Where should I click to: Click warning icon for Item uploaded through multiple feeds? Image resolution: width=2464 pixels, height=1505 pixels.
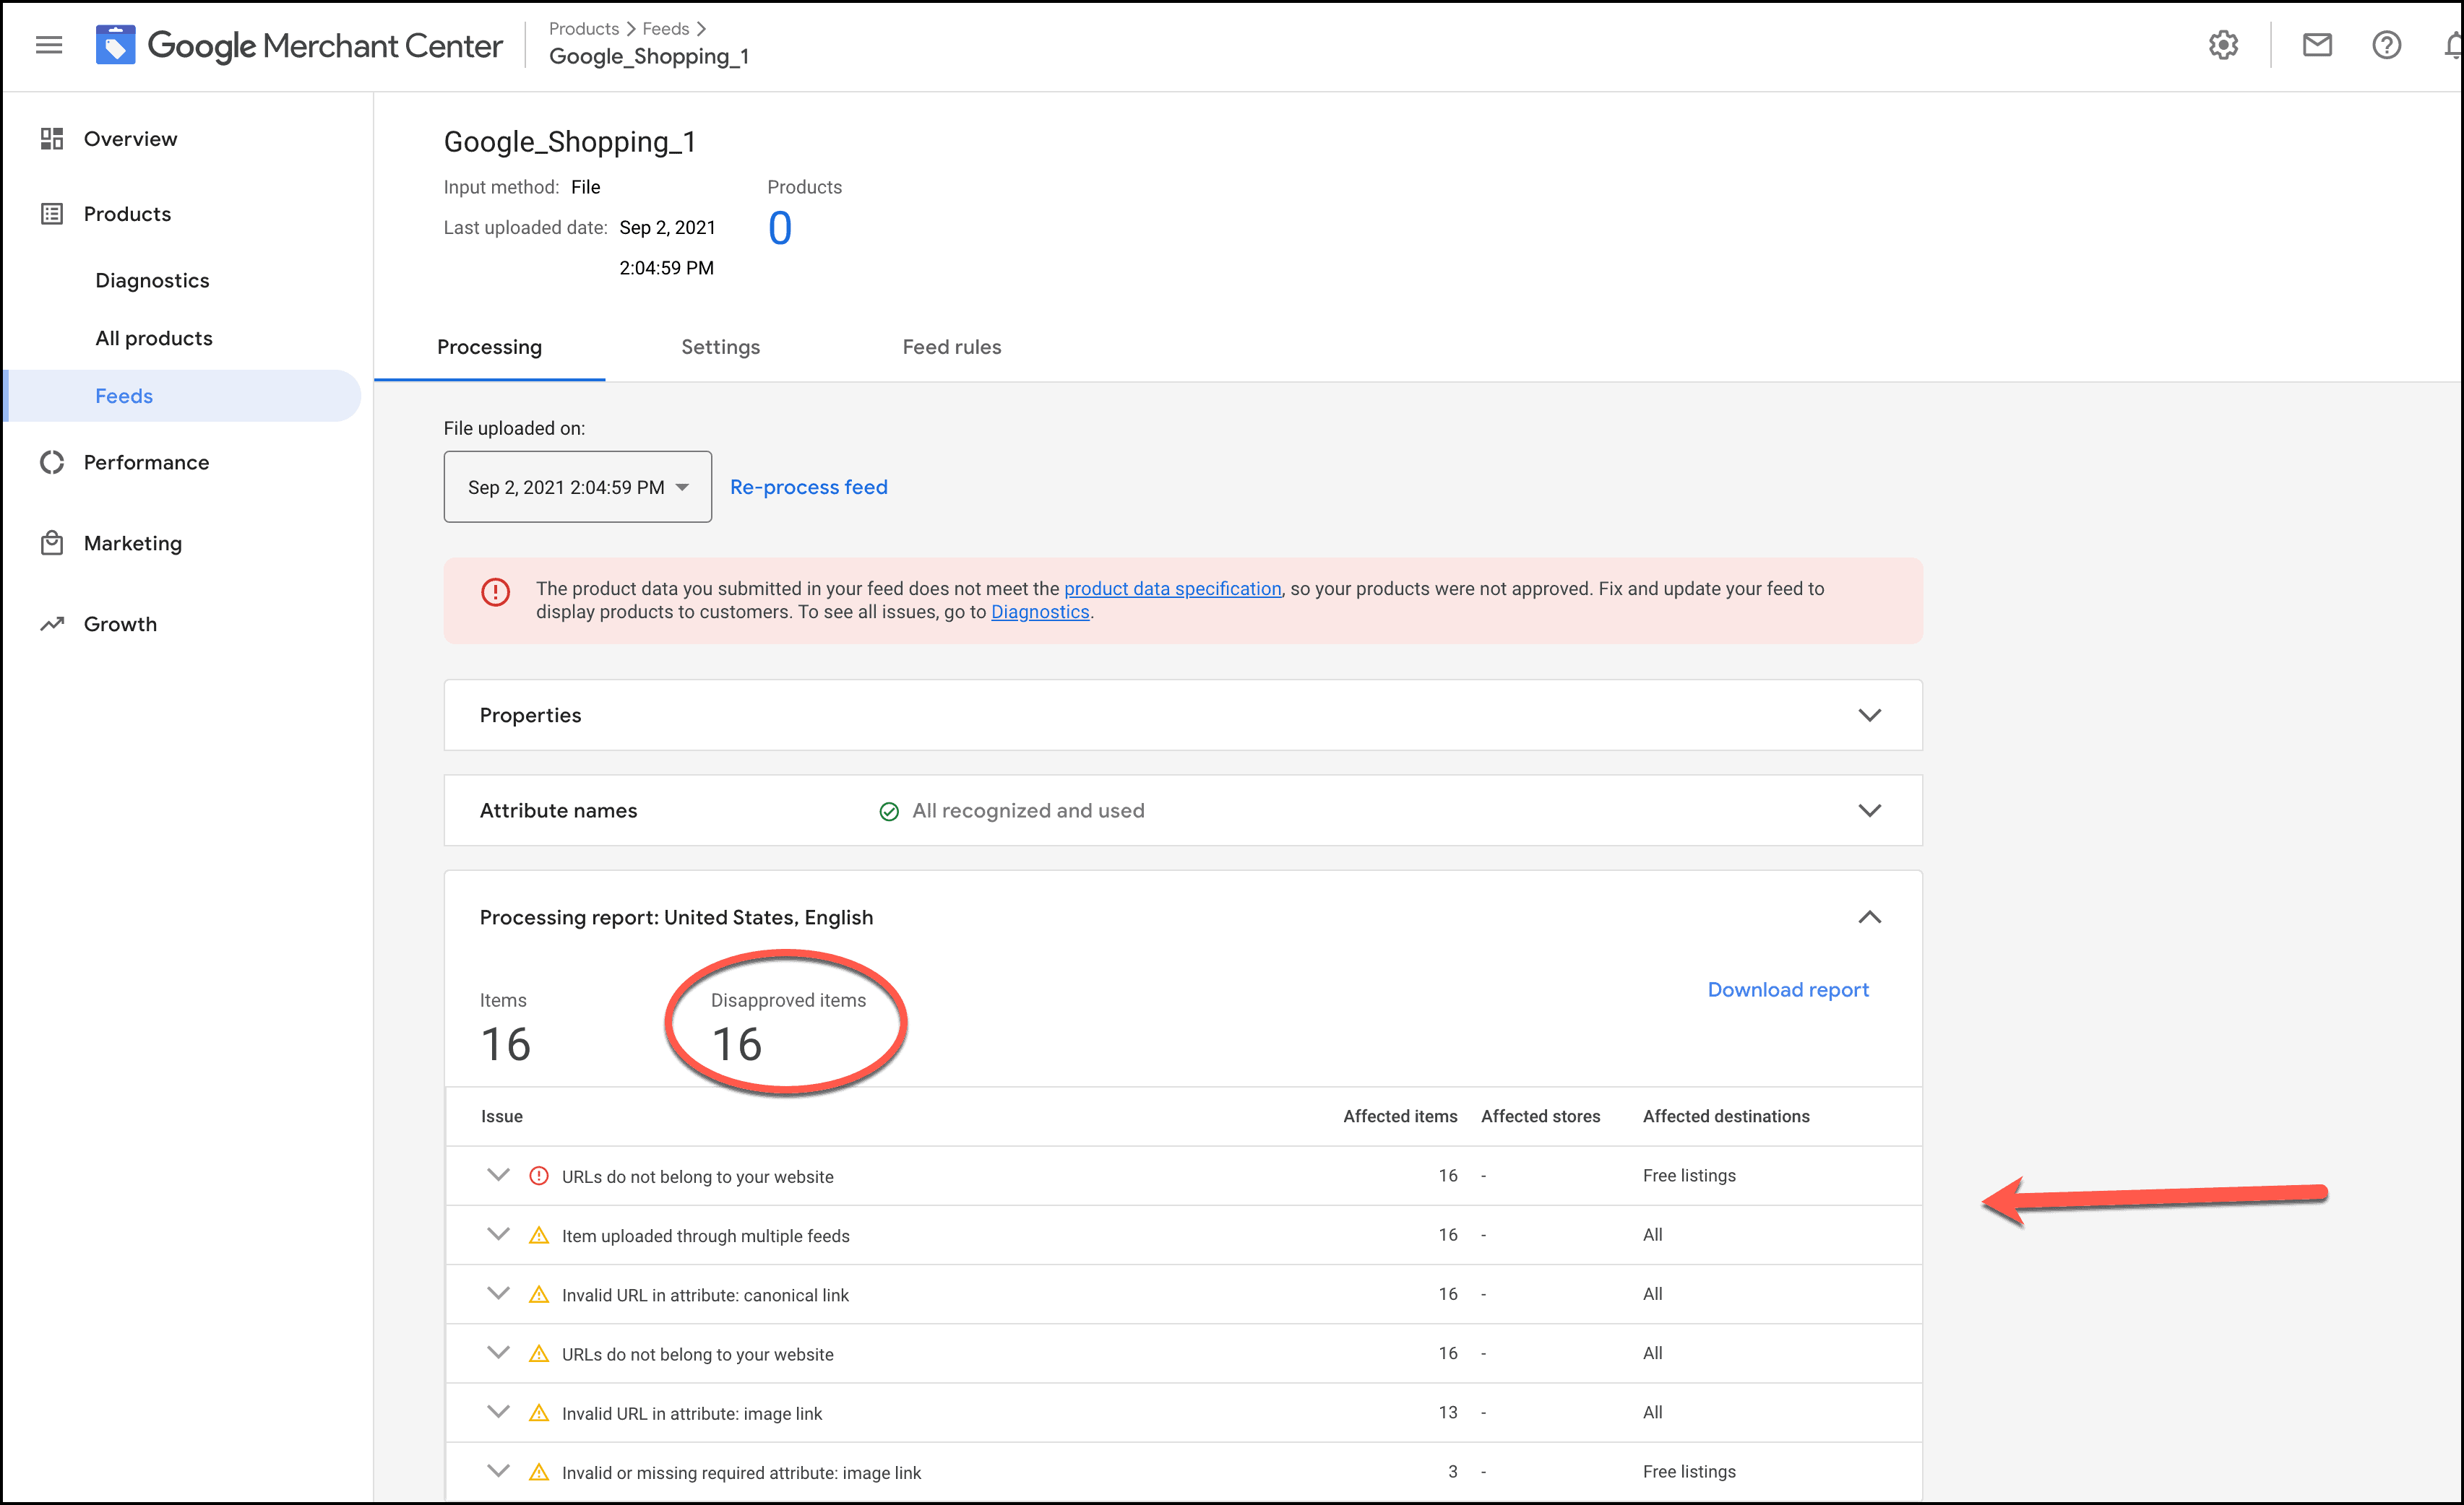(539, 1235)
